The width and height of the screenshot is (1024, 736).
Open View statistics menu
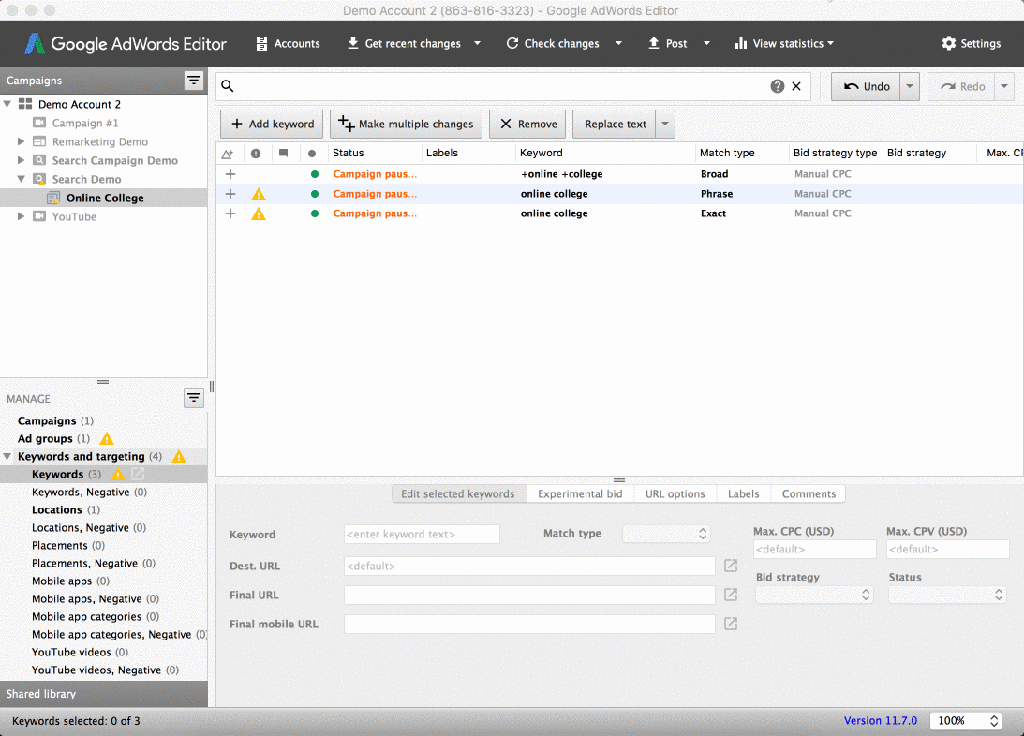[784, 44]
